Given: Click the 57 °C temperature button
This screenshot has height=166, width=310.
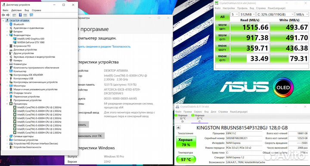Looking at the screenshot, I should click(x=186, y=159).
